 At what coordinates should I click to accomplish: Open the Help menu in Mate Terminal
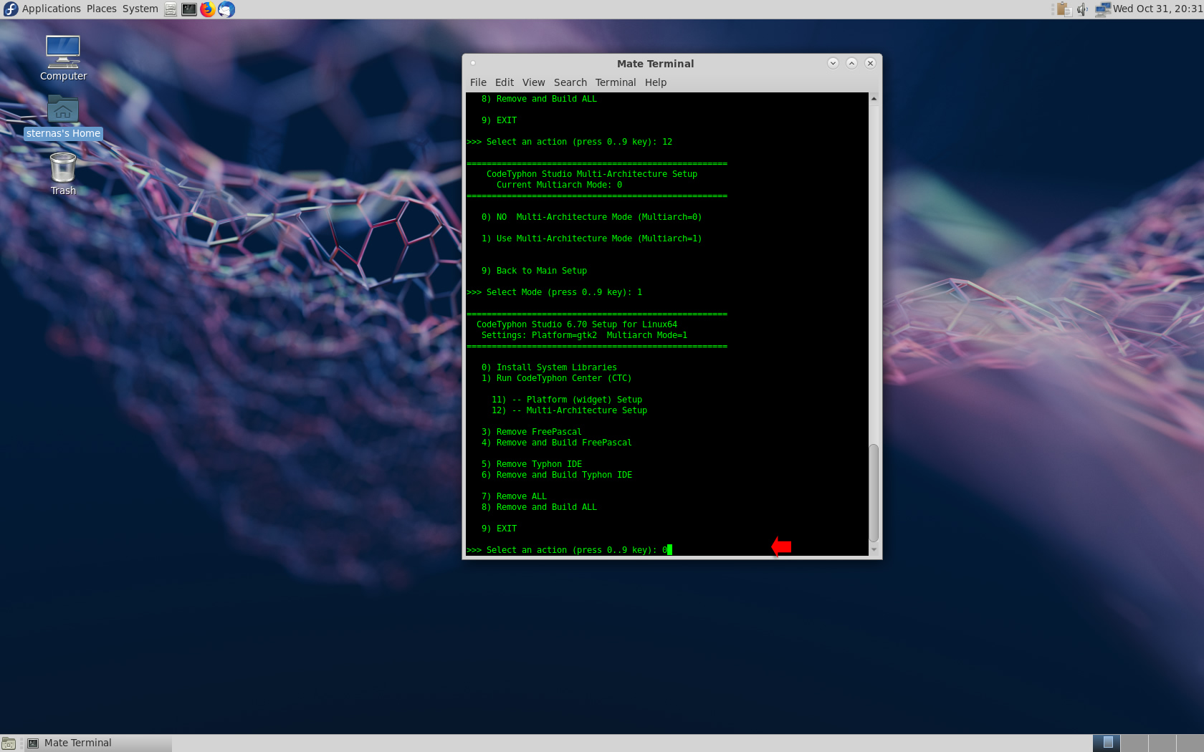656,82
